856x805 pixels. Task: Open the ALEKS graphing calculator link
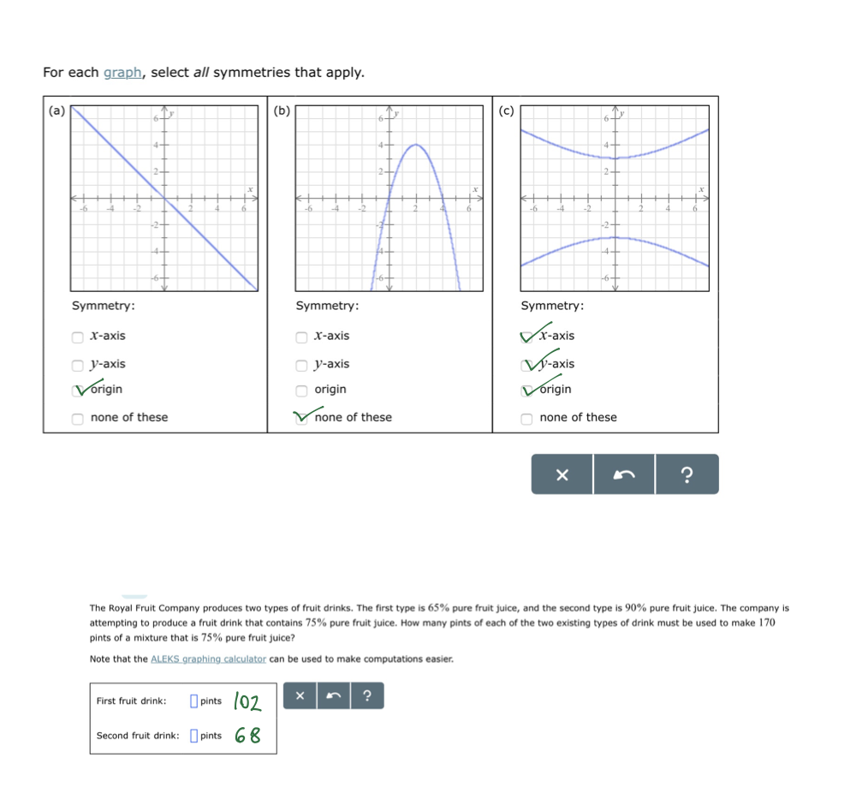tap(208, 659)
